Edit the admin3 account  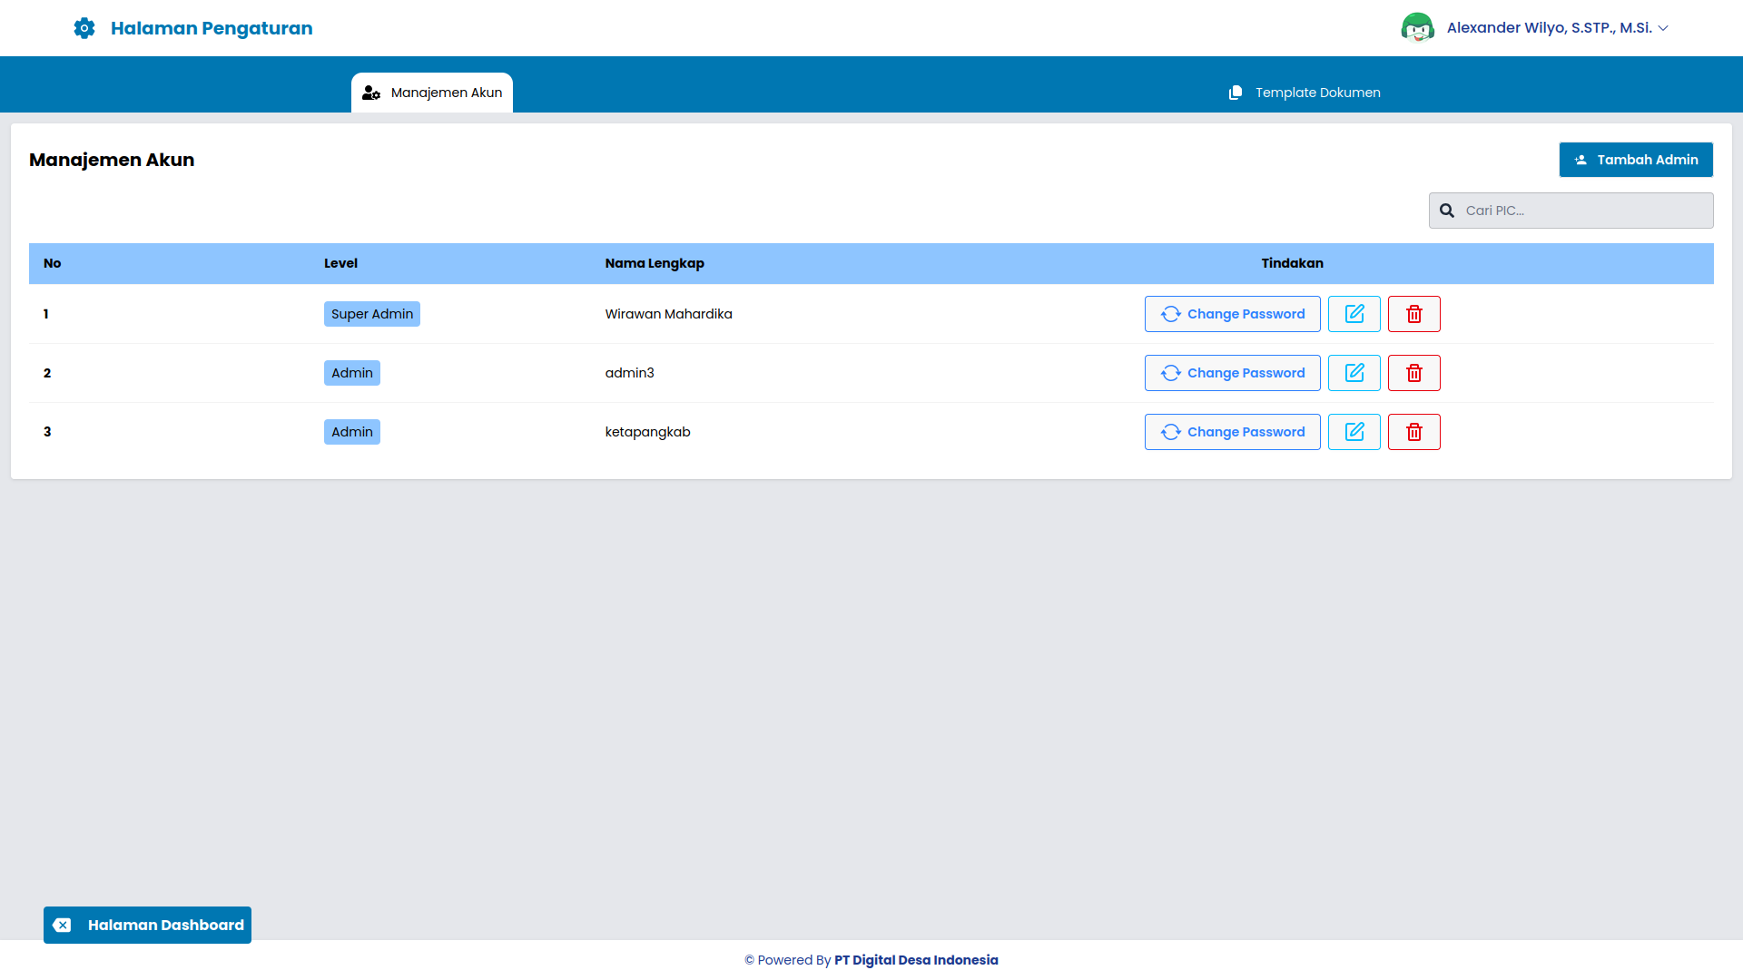1354,373
